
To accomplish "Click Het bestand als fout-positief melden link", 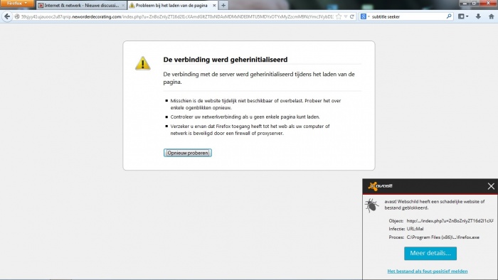I will [427, 271].
